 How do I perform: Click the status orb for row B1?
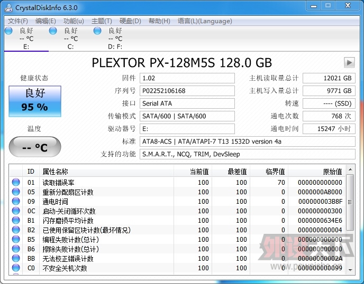click(16, 221)
